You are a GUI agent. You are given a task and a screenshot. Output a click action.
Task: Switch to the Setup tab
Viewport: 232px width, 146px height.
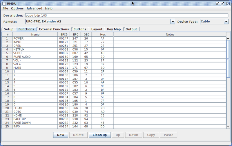tap(9, 29)
